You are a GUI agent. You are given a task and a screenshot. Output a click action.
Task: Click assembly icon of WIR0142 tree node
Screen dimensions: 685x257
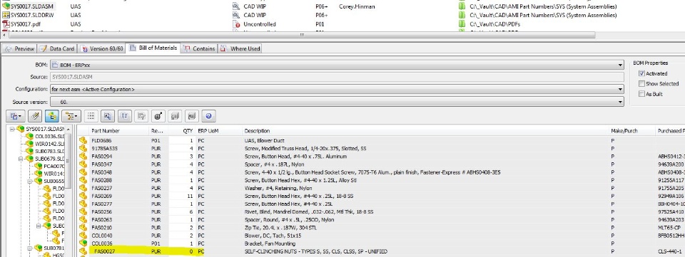[30, 144]
